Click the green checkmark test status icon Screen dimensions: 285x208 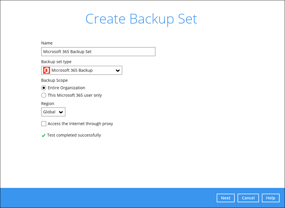point(43,135)
